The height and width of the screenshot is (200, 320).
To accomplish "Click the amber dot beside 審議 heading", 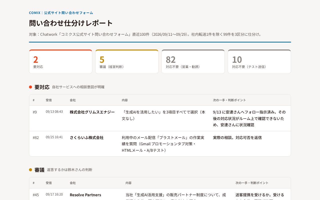I will (x=30, y=170).
